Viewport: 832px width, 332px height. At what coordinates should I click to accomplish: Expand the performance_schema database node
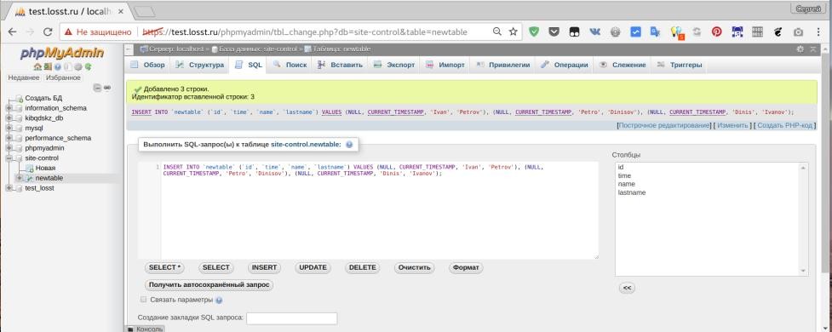[x=9, y=139]
